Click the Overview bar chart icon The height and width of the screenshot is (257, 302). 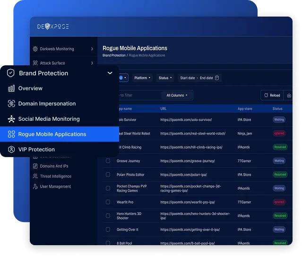(11, 89)
